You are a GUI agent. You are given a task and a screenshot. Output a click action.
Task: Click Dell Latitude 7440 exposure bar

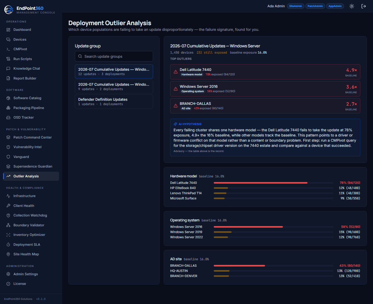[261, 183]
